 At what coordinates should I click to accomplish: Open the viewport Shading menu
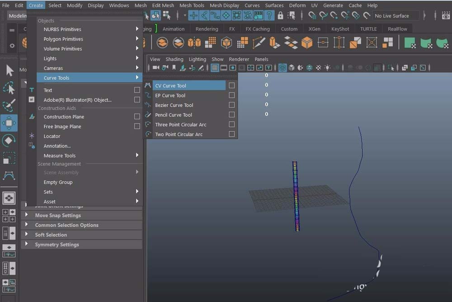pyautogui.click(x=174, y=59)
